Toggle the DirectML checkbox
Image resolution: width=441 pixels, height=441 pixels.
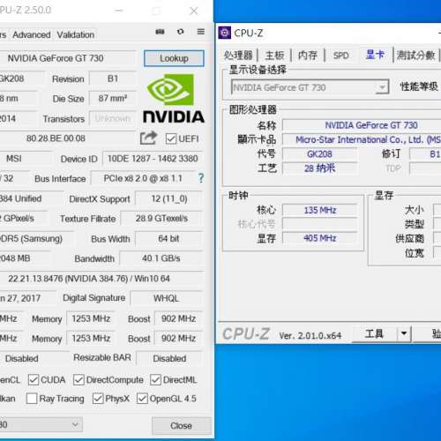pyautogui.click(x=155, y=379)
